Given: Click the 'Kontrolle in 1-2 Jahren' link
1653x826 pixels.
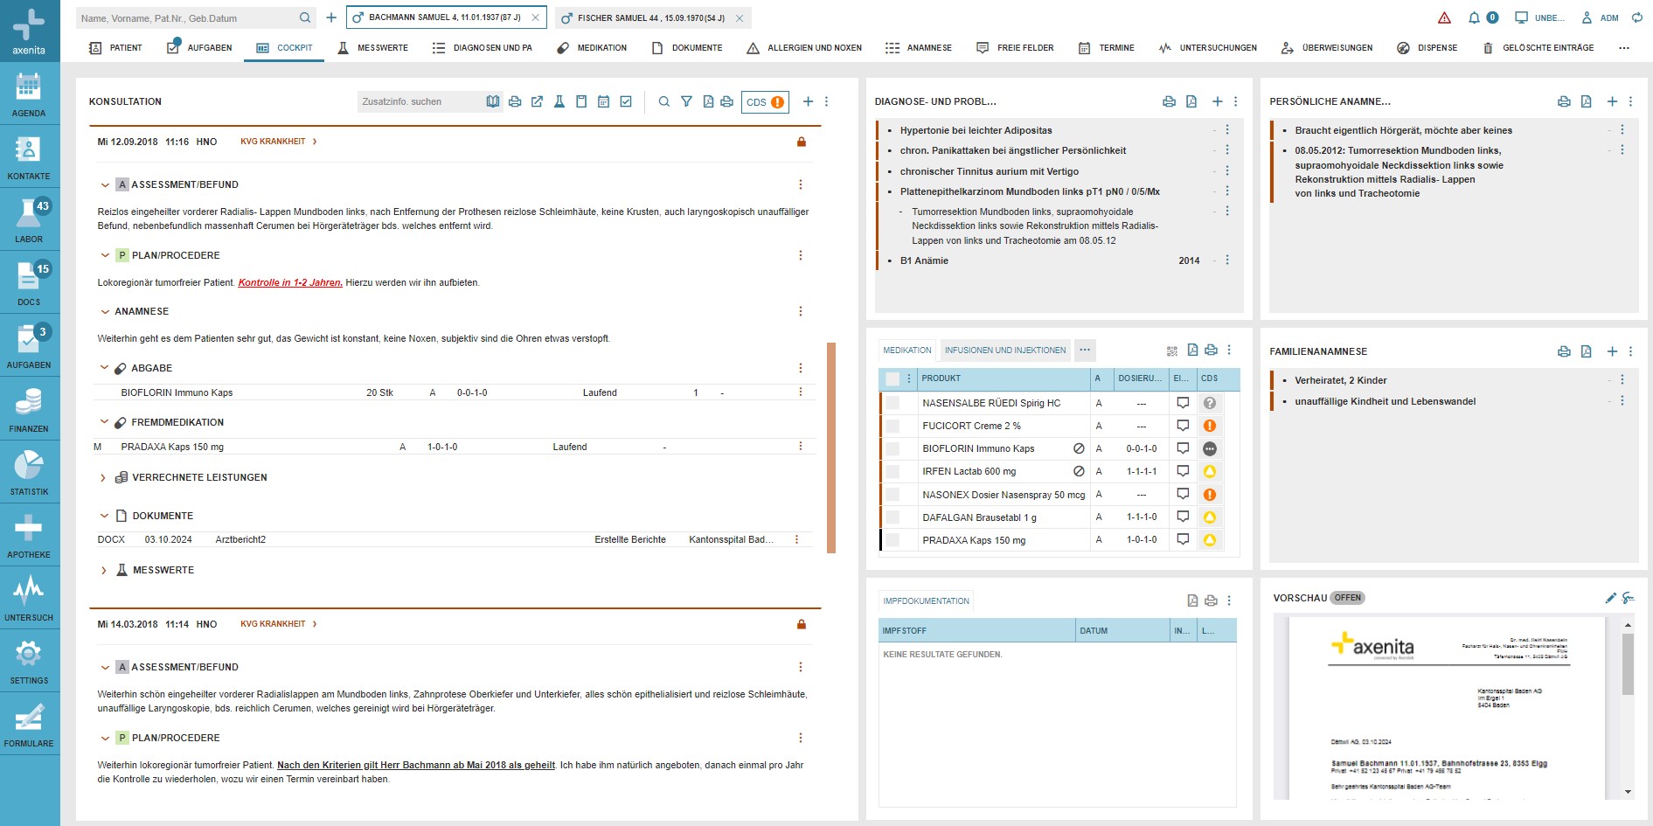Looking at the screenshot, I should click(x=290, y=282).
